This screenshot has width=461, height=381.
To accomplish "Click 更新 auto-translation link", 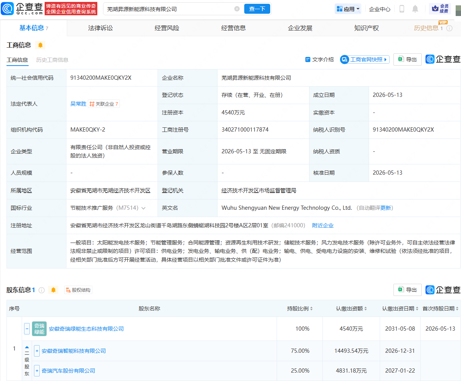I will [385, 208].
